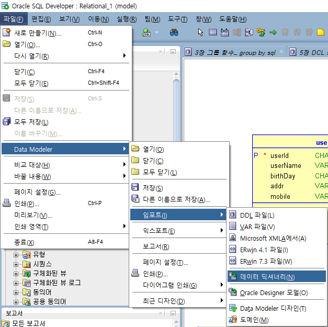Choose 모두 닫기(E) in File menu

coord(65,83)
